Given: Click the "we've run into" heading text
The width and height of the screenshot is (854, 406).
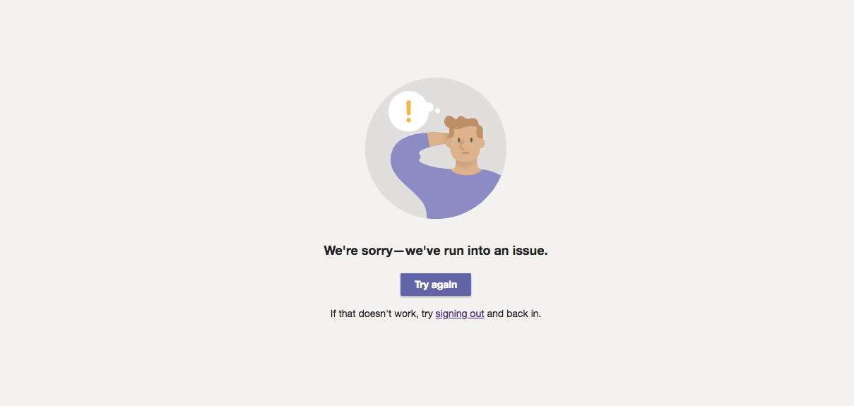Looking at the screenshot, I should coord(448,250).
